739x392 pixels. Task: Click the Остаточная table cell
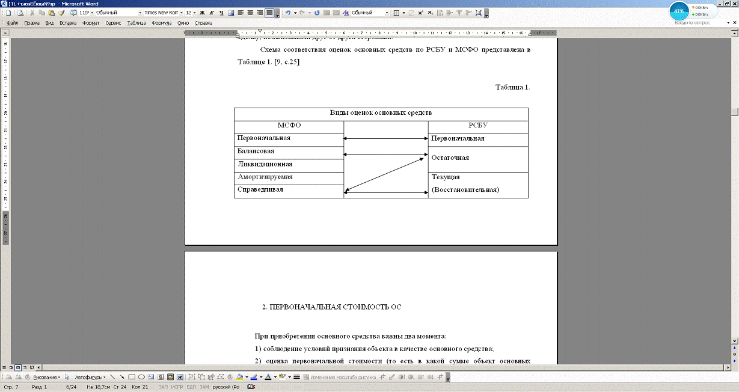478,159
